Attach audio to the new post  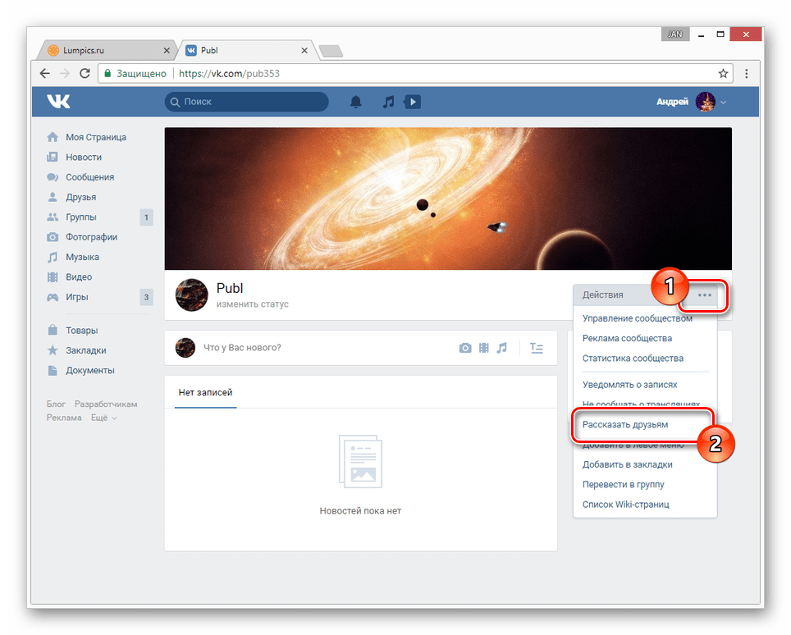pyautogui.click(x=501, y=348)
